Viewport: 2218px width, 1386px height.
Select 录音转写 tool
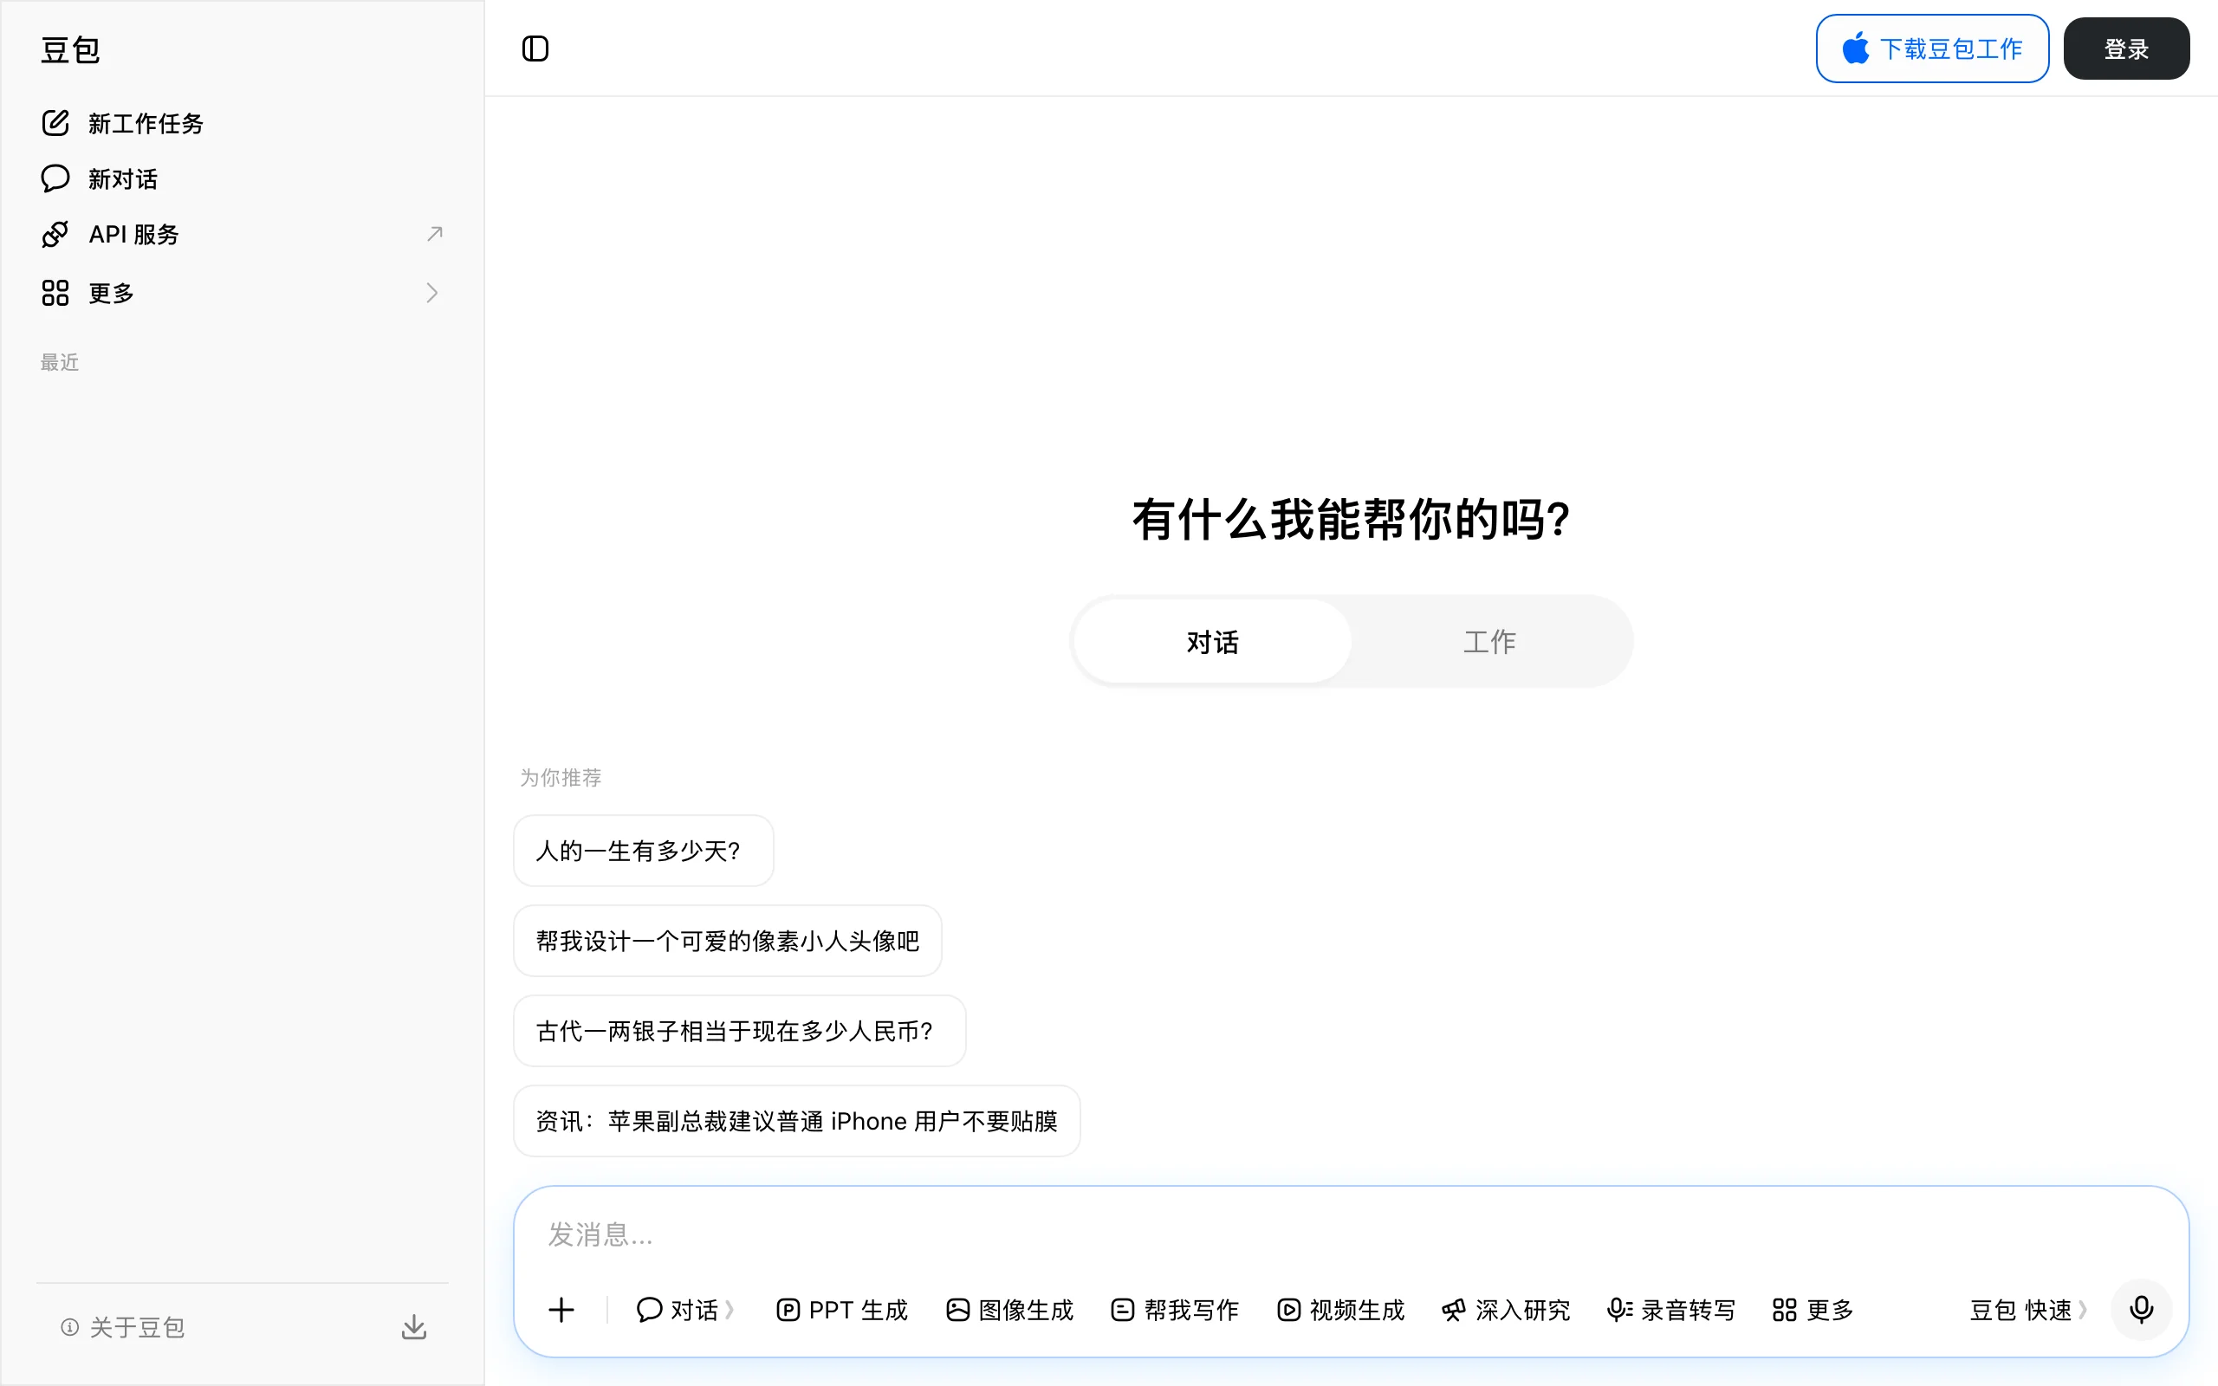click(x=1670, y=1310)
